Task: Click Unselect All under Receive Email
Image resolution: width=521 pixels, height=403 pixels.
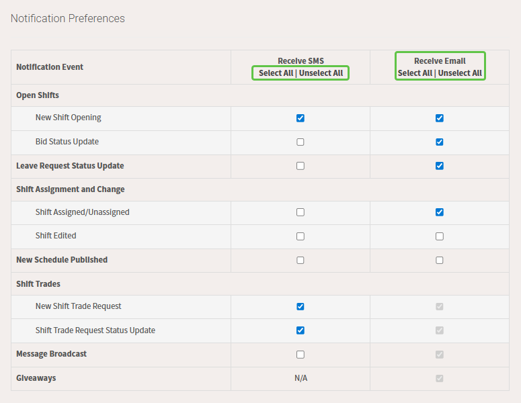Action: coord(460,73)
